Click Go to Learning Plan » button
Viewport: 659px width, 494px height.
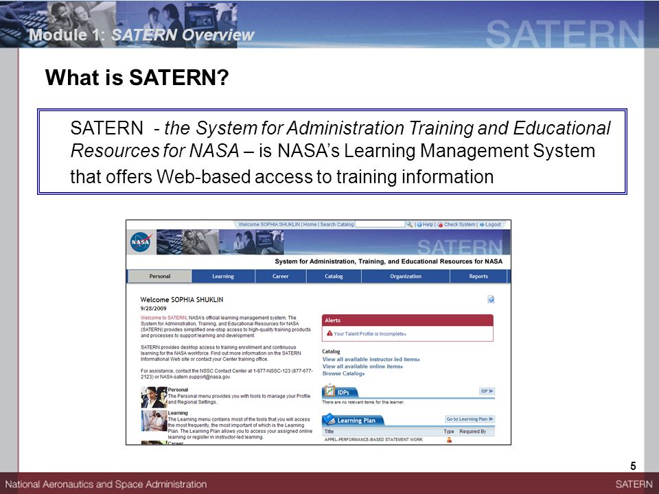tap(470, 419)
